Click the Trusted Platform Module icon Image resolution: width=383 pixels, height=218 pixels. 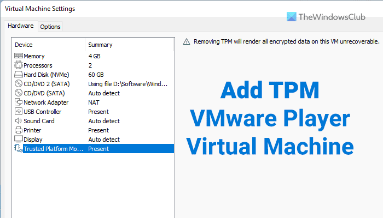(x=18, y=148)
